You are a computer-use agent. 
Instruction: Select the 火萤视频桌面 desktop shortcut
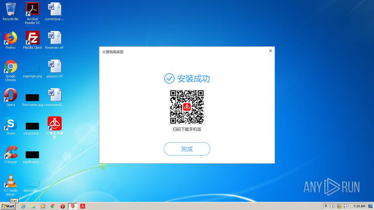coord(55,128)
